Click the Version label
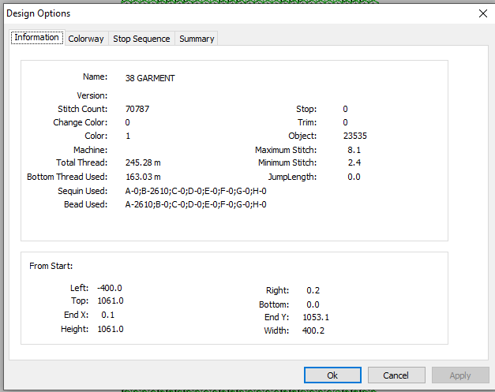 [x=92, y=95]
